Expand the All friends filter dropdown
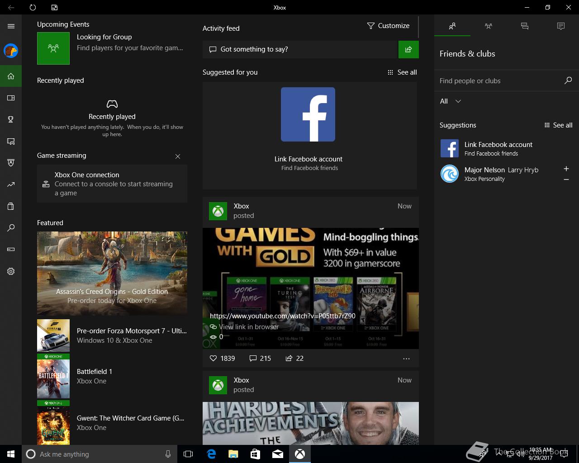The image size is (579, 463). click(451, 101)
